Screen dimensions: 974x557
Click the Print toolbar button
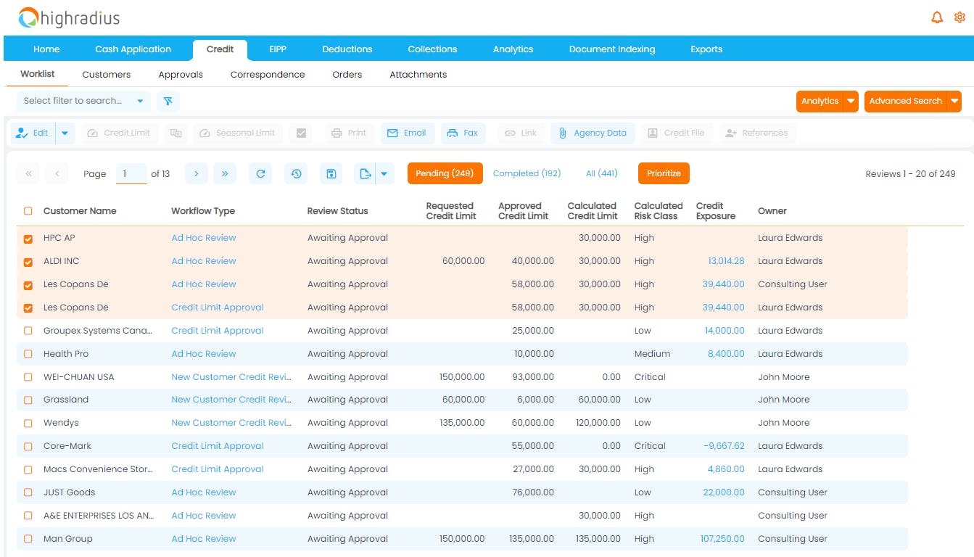(x=349, y=133)
